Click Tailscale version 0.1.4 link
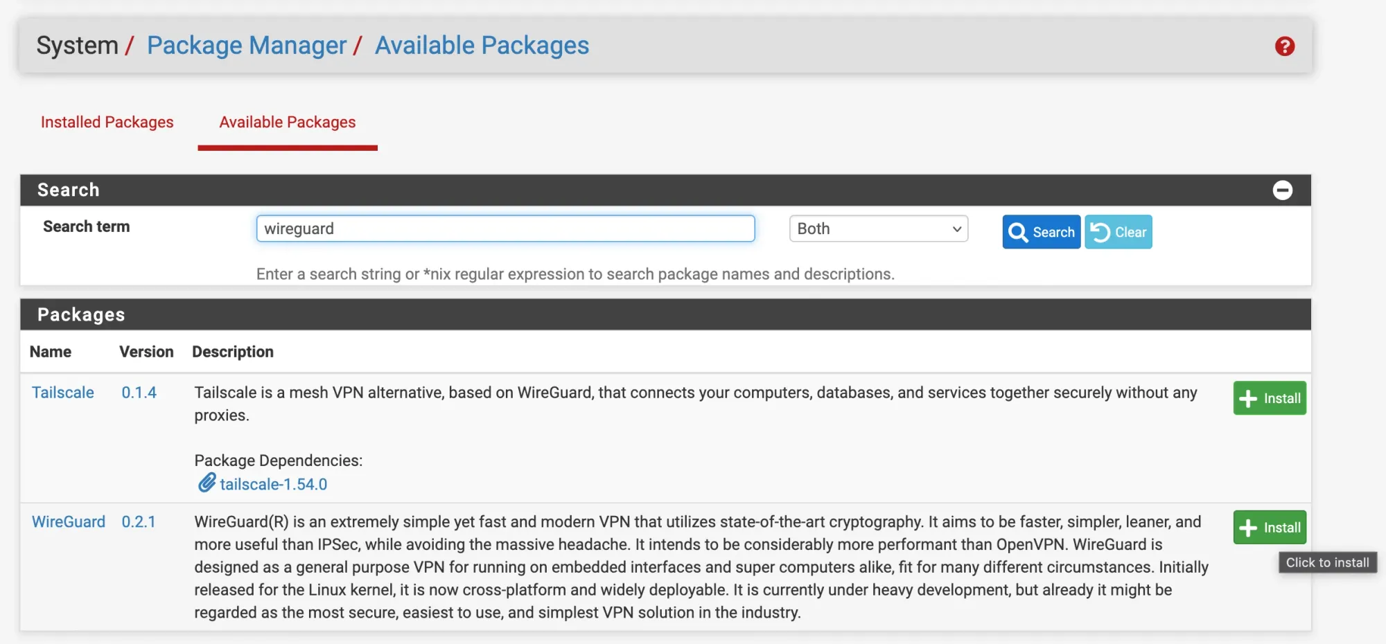 pos(139,393)
